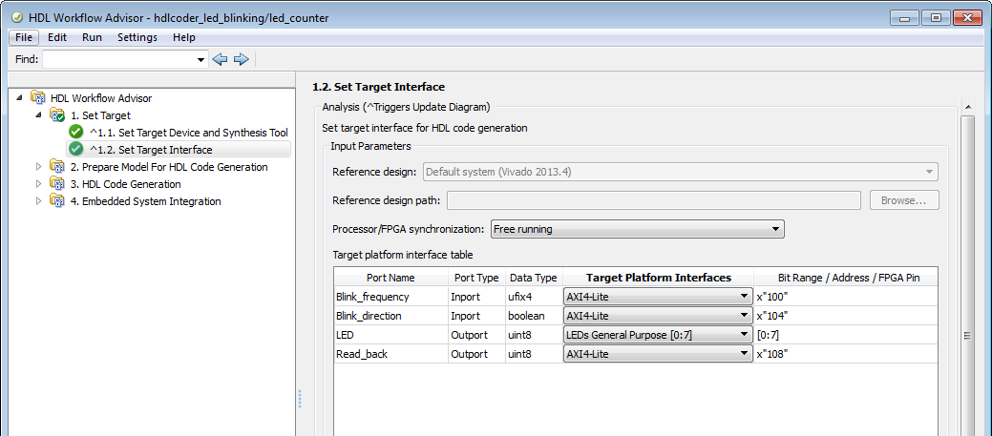Click the forward navigation arrow icon
This screenshot has width=992, height=436.
[241, 59]
